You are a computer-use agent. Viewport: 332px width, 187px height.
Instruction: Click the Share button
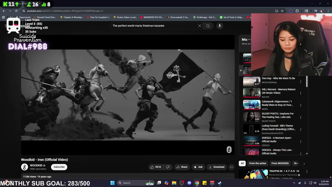182,167
